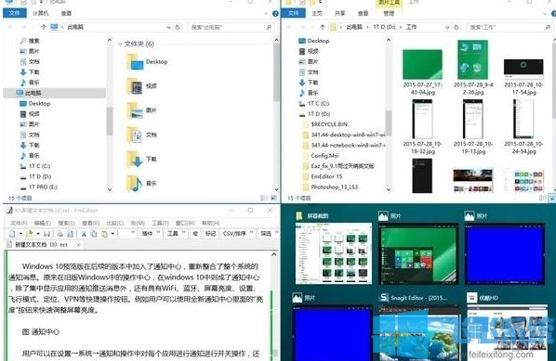Go up one level in 此电脑 window
Image resolution: width=556 pixels, height=361 pixels.
tap(44, 27)
